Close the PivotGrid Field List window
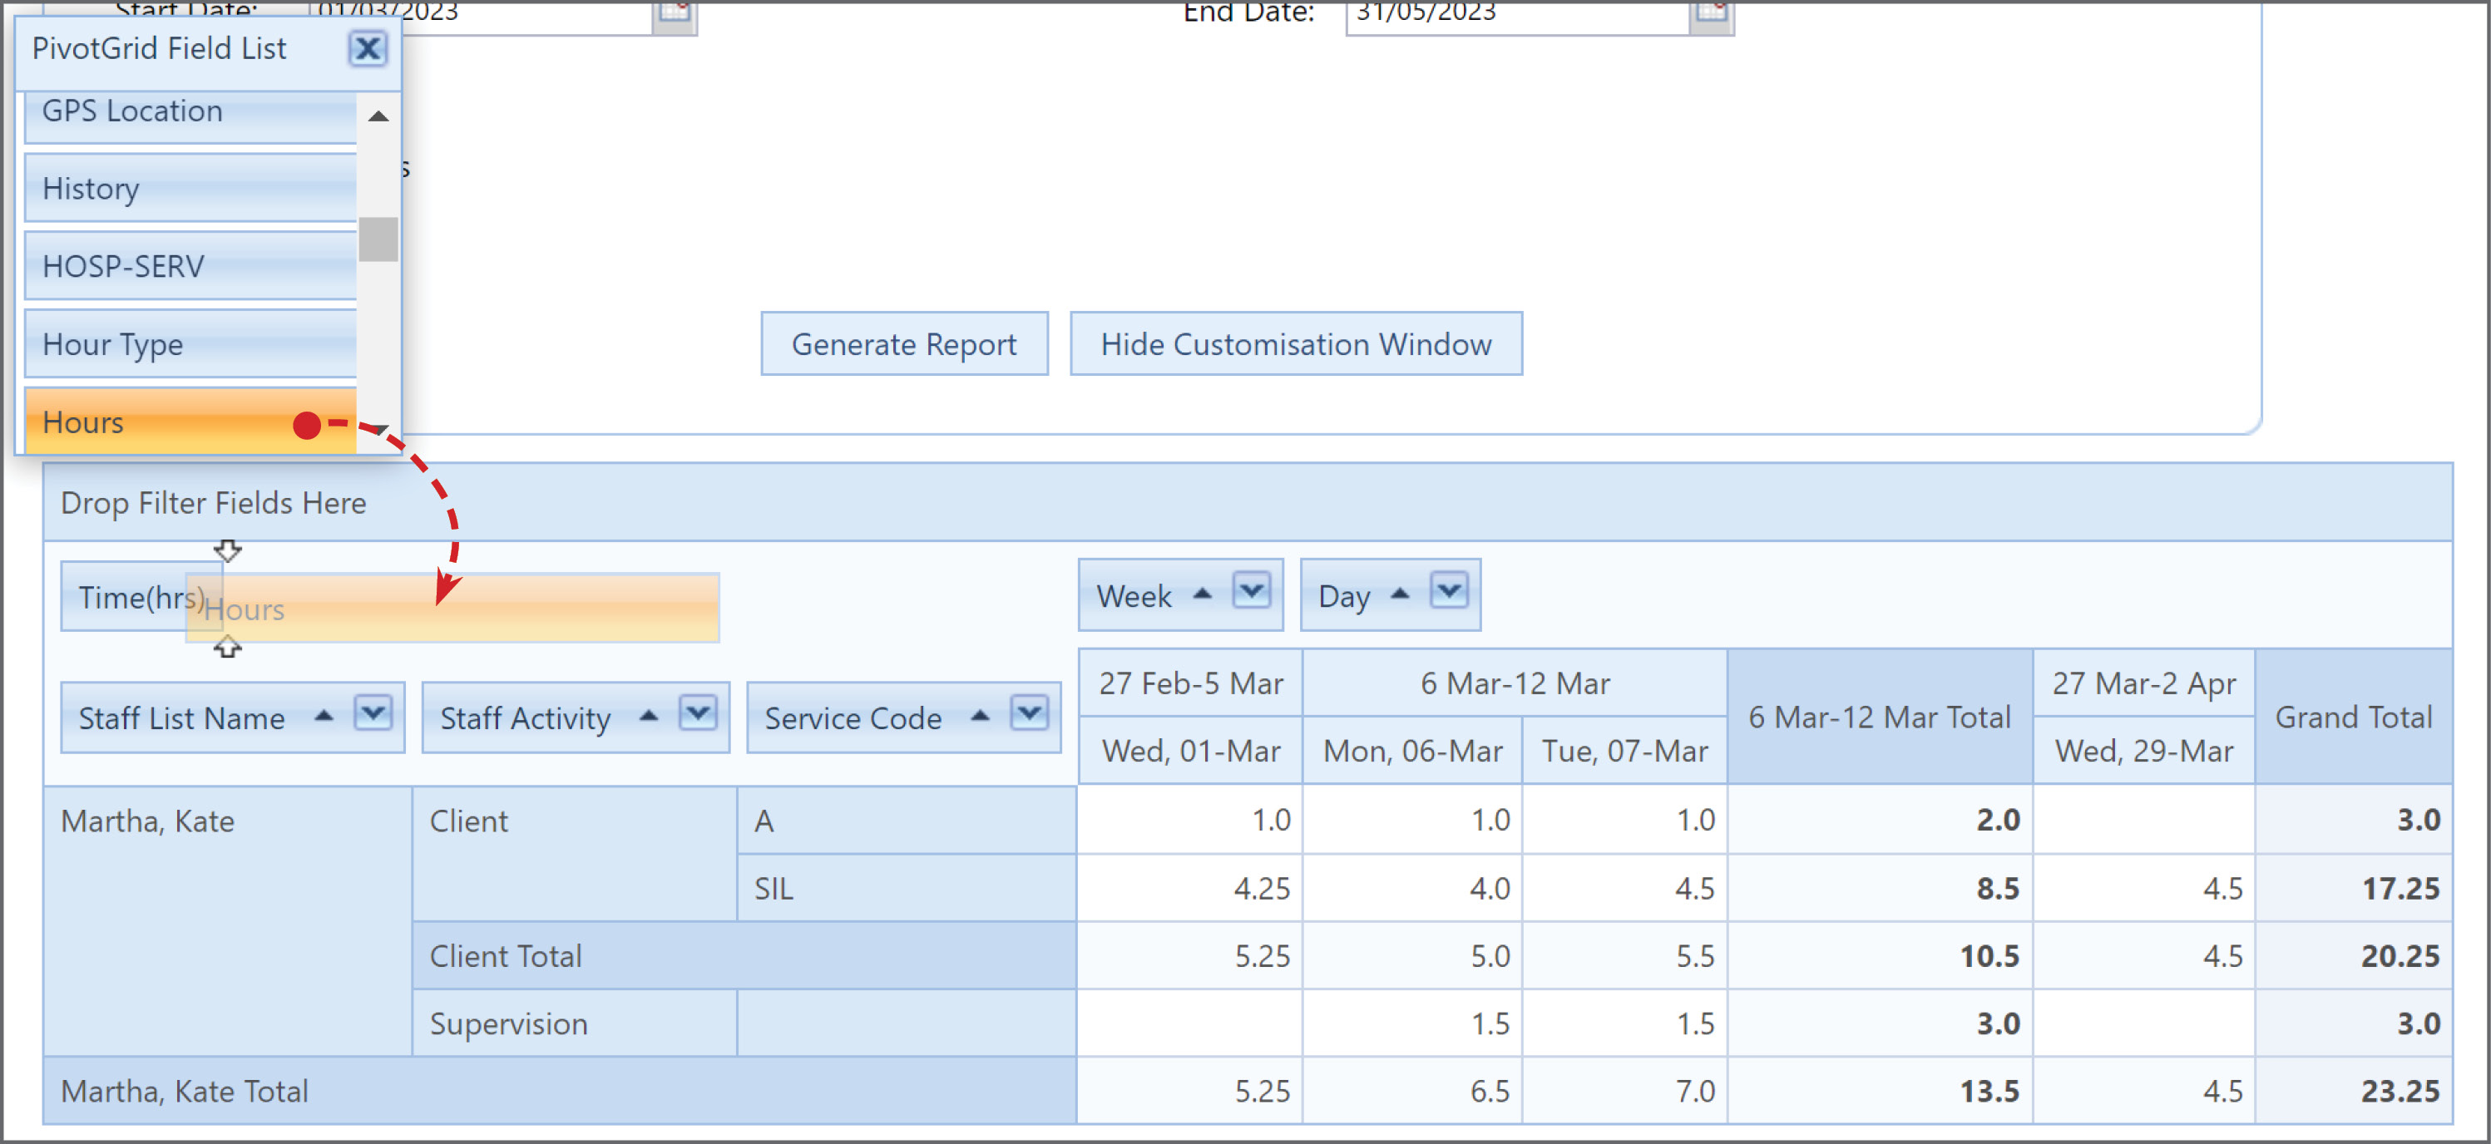This screenshot has height=1144, width=2491. 368,48
